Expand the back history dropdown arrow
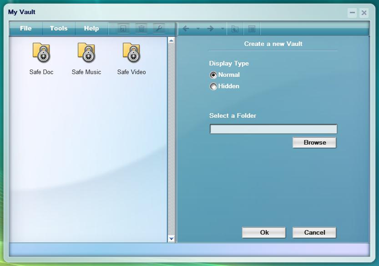 coord(198,29)
